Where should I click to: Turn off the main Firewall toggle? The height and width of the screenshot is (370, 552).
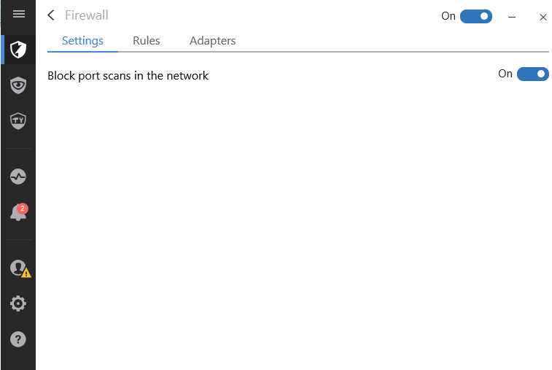point(476,16)
